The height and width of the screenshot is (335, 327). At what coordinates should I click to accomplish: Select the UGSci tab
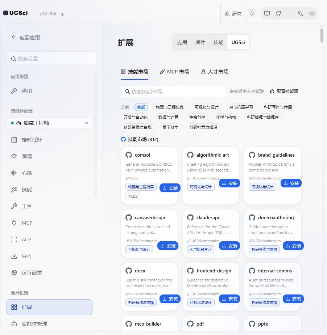coord(238,42)
